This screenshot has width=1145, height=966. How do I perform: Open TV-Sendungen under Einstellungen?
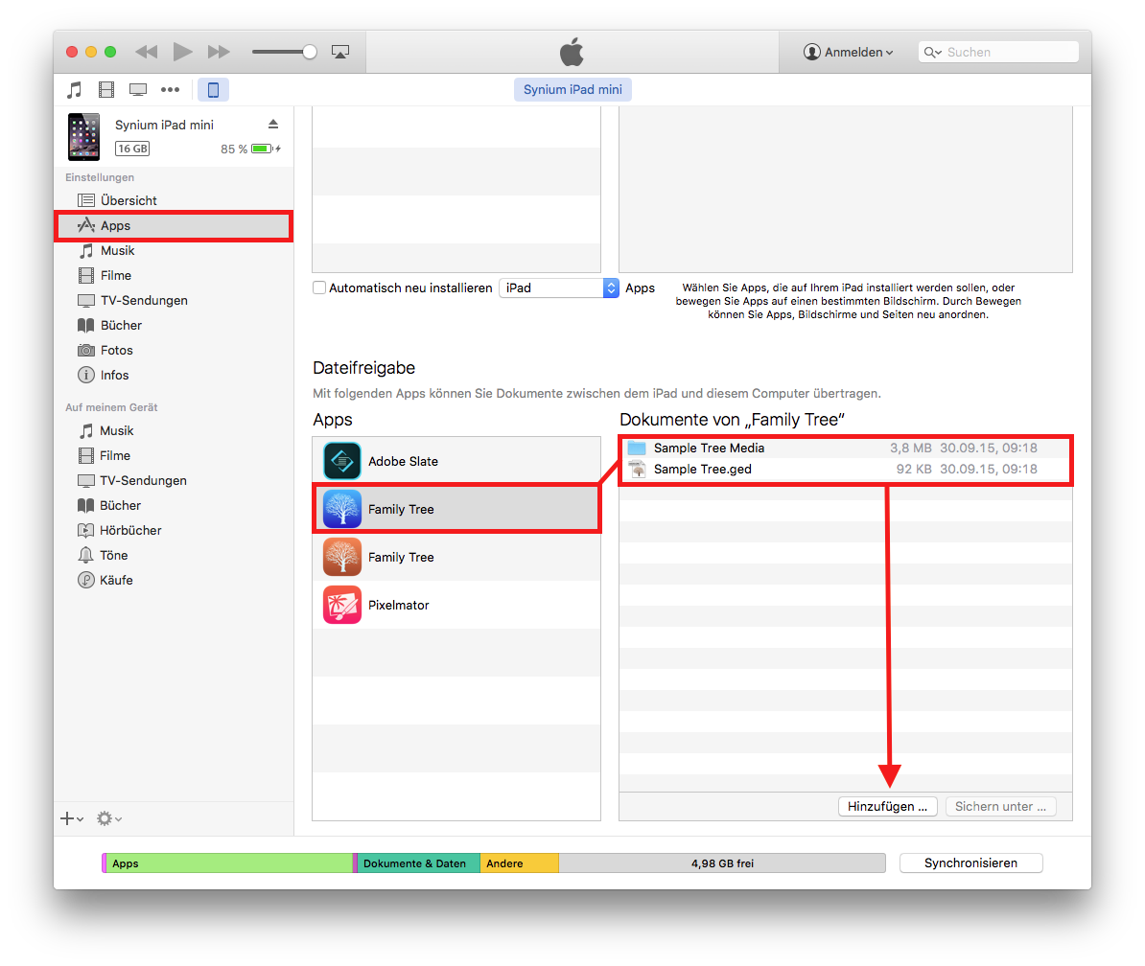click(x=174, y=301)
